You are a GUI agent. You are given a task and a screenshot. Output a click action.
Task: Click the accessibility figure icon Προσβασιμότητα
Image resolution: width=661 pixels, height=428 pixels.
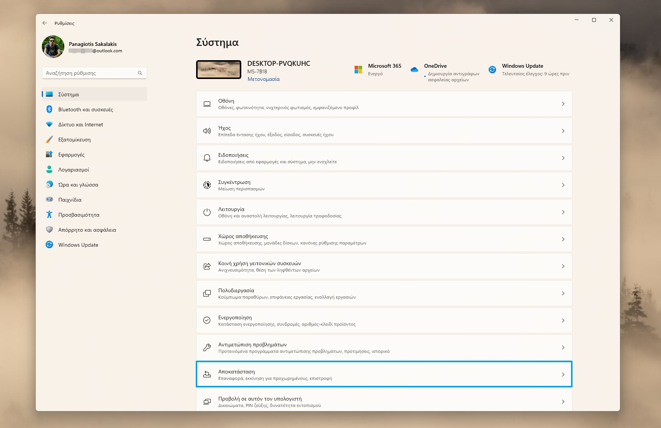pyautogui.click(x=49, y=215)
